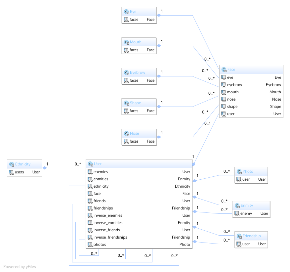
Task: Click the field icon beside inverse_enmities in User
Action: tap(90, 223)
